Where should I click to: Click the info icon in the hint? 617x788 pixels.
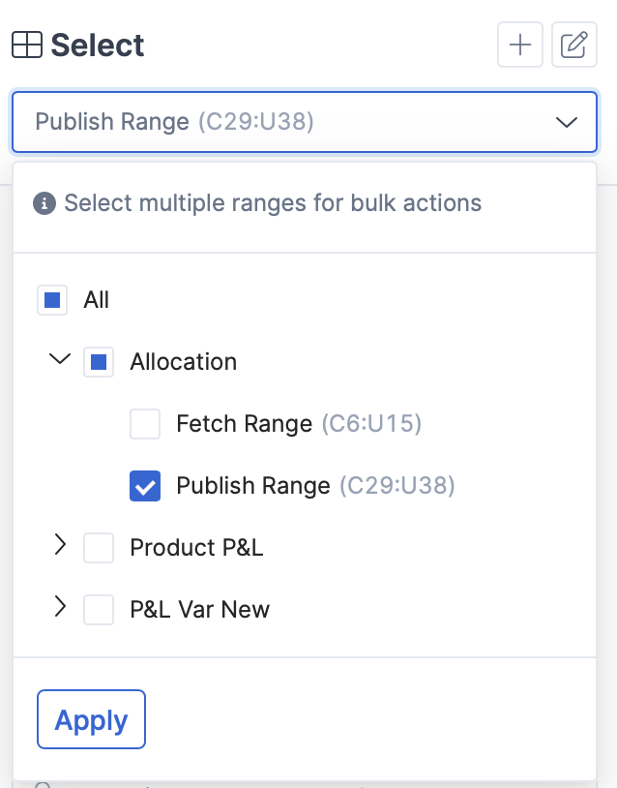tap(44, 203)
